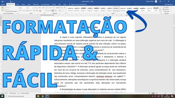Open the Arial font name dropdown
Screen dimensions: 175x98
click(27, 8)
